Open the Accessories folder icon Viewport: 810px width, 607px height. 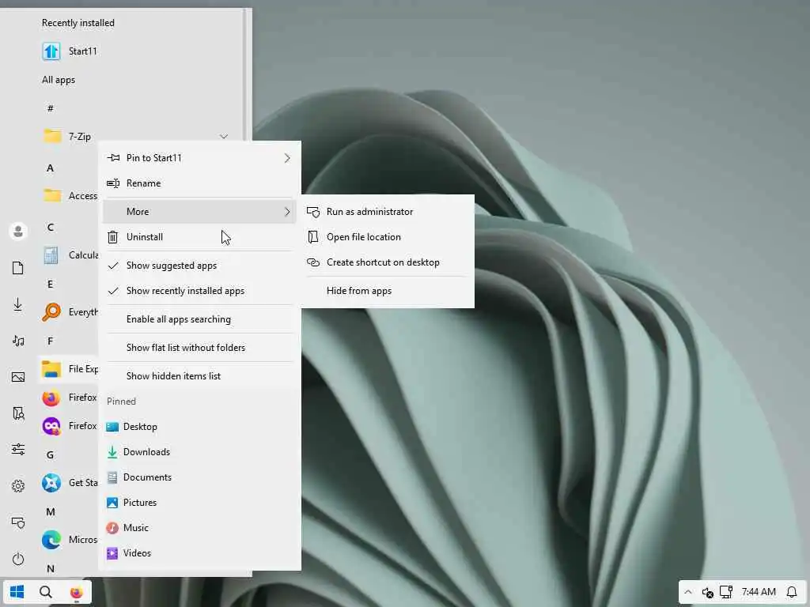51,196
